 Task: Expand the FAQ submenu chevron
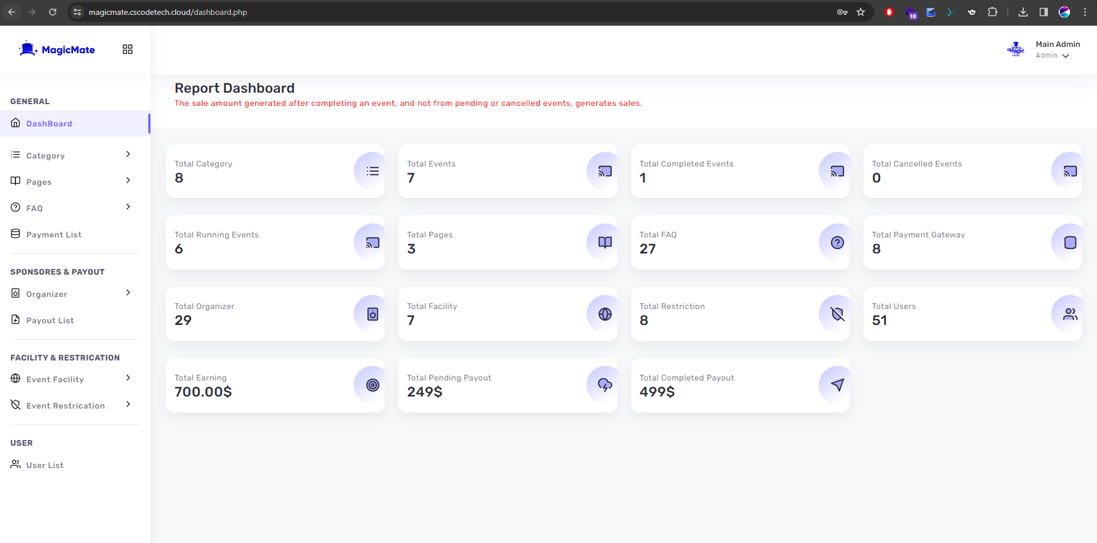[128, 207]
